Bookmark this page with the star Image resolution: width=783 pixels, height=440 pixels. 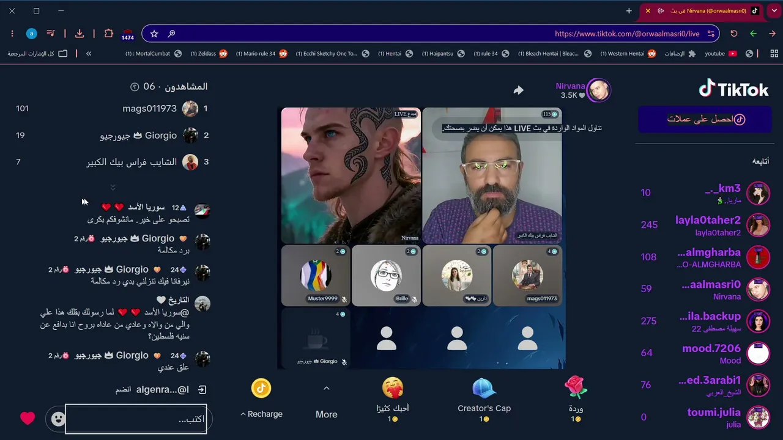pyautogui.click(x=154, y=34)
